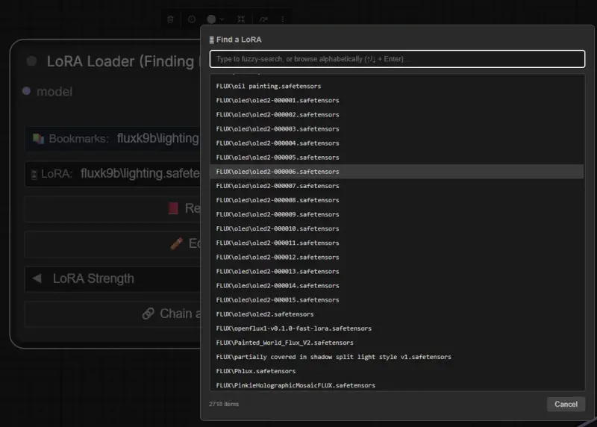
Task: Click the Bookmarks books icon
Action: tap(38, 139)
